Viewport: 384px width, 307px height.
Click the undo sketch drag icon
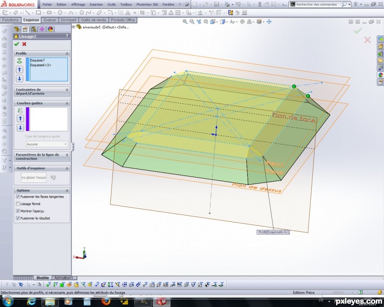53,177
